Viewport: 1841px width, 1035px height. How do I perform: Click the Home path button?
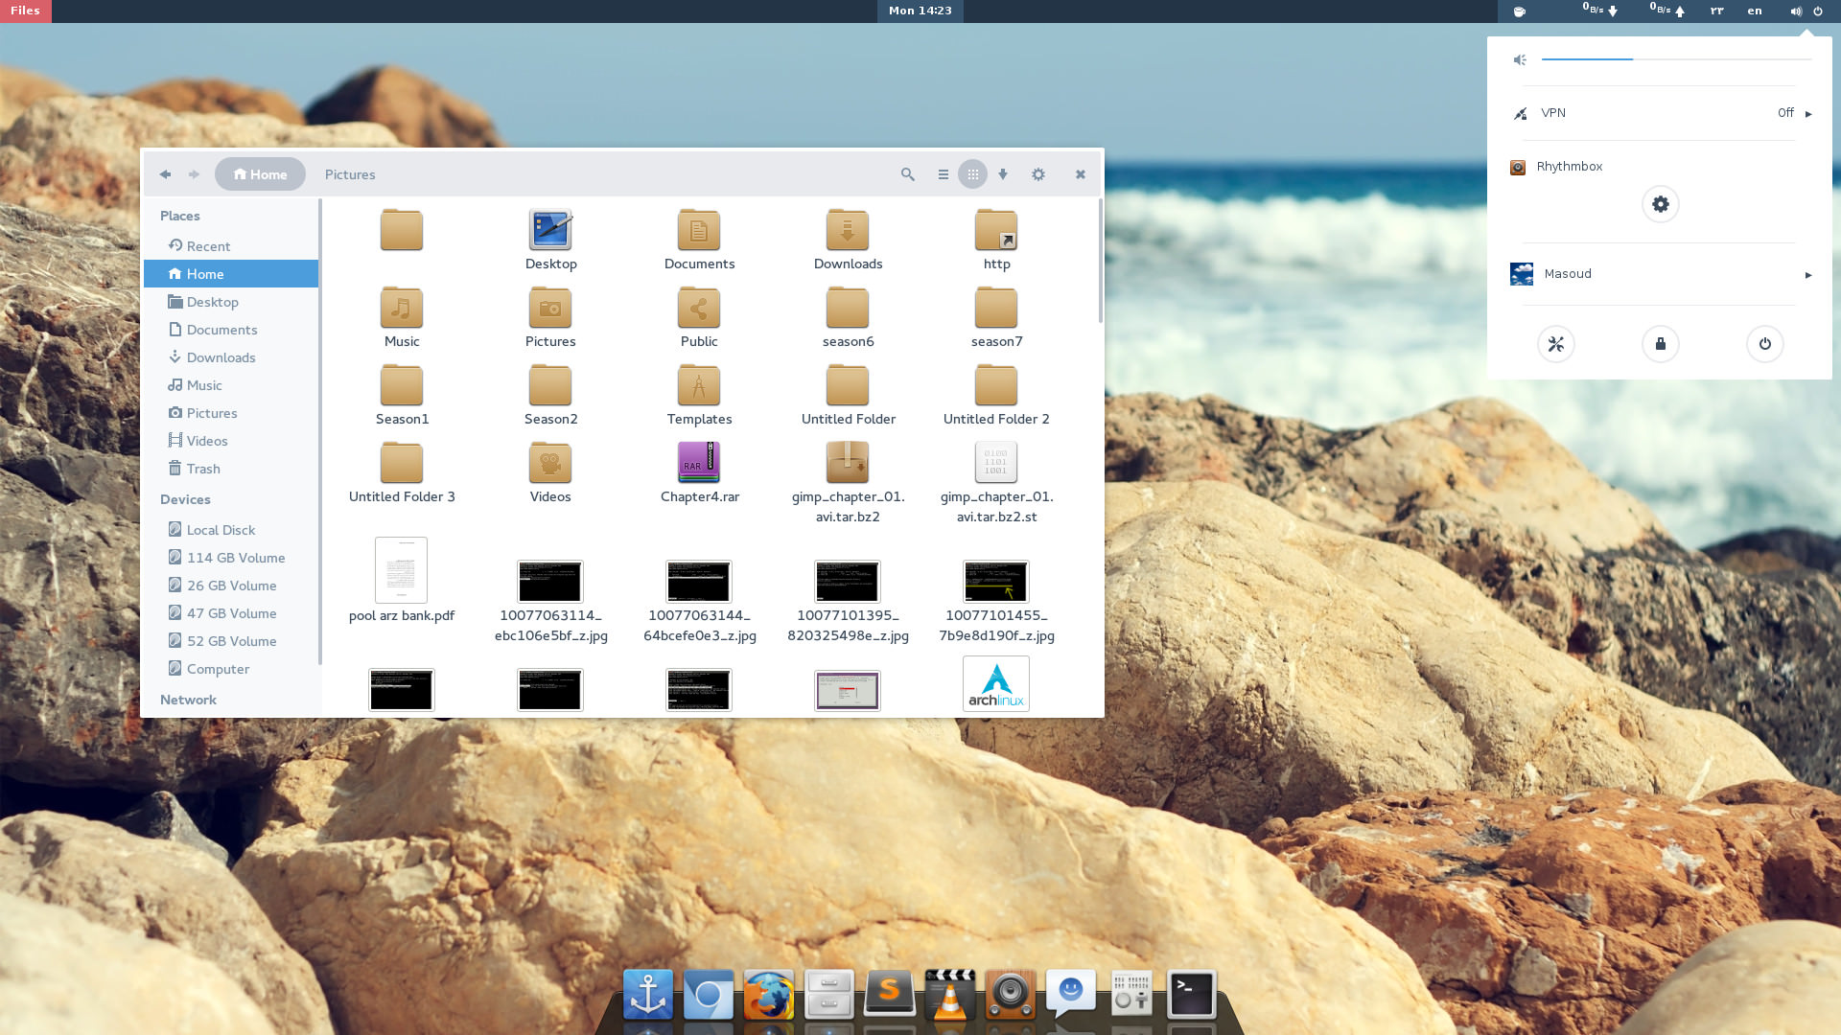[260, 174]
